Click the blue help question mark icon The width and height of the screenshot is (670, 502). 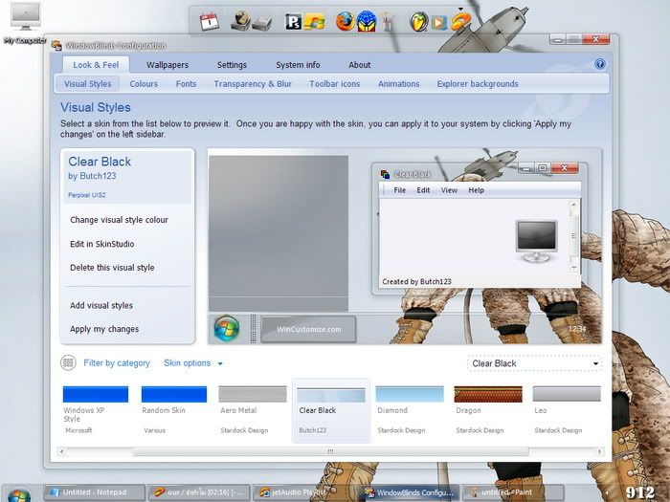click(x=600, y=64)
